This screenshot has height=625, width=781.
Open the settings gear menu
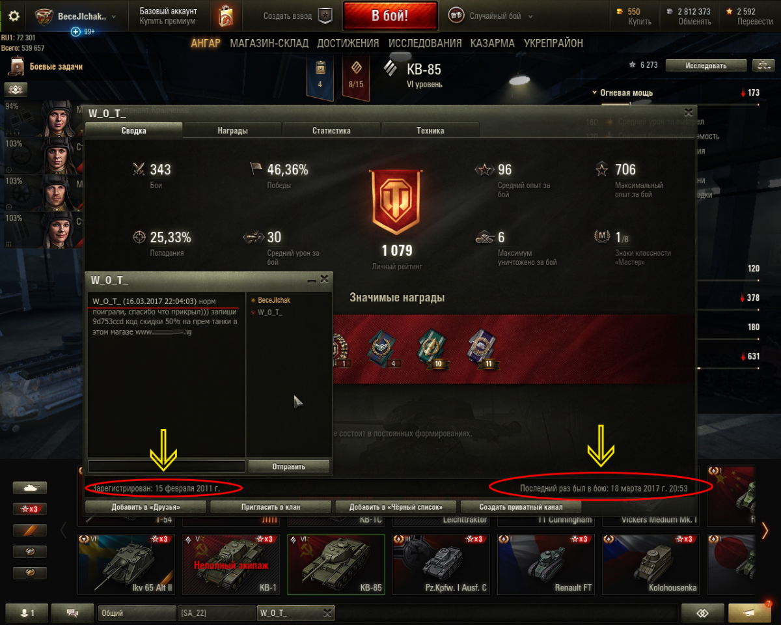click(14, 16)
